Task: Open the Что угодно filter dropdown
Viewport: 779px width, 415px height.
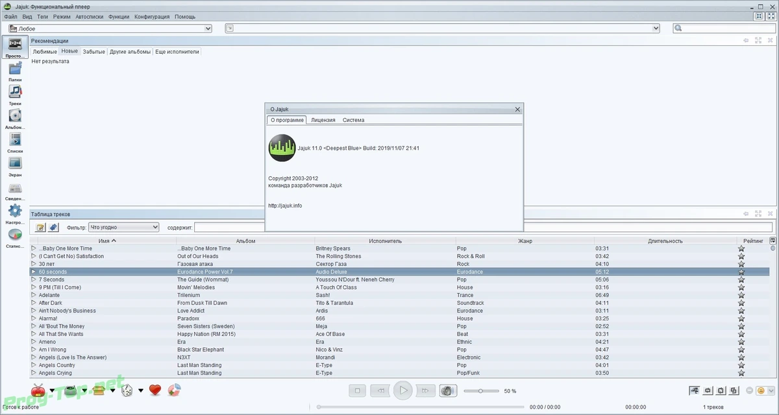Action: pyautogui.click(x=123, y=228)
